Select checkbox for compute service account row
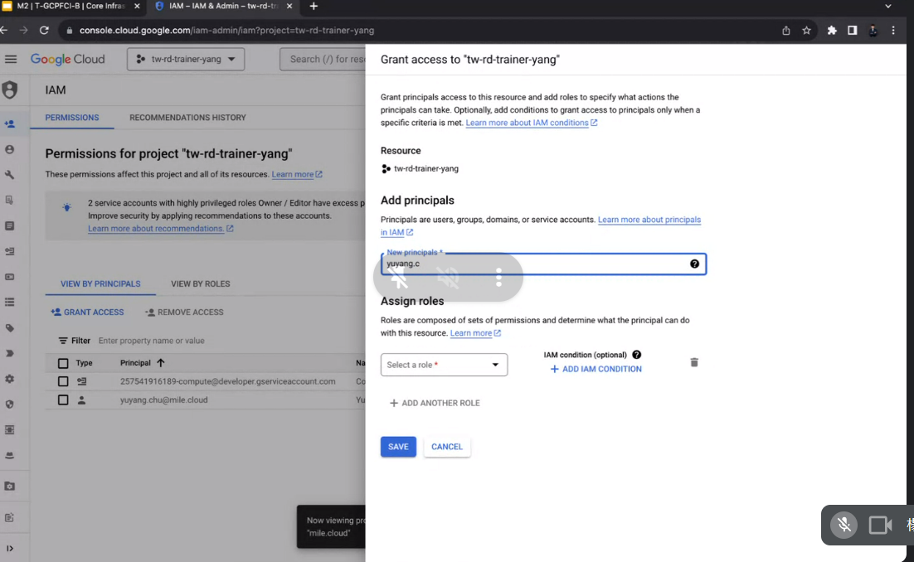Image resolution: width=914 pixels, height=562 pixels. (63, 381)
